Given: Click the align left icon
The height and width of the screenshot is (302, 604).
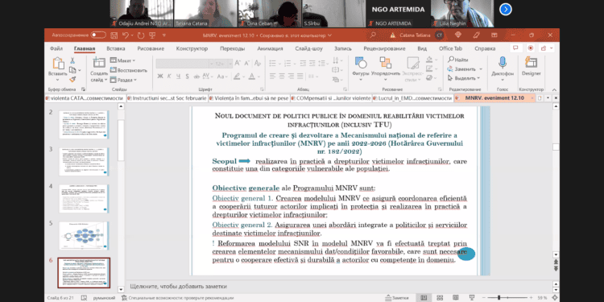Looking at the screenshot, I should point(272,76).
